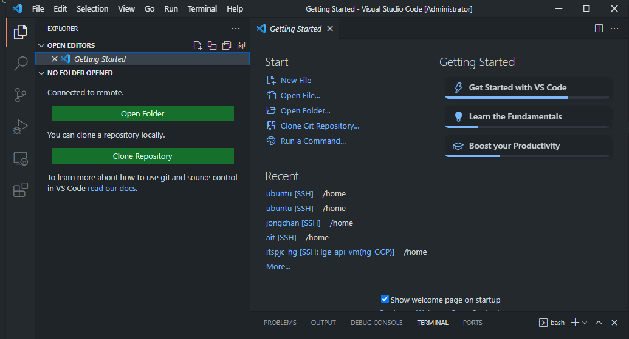This screenshot has width=629, height=339.
Task: Open the Source Control view icon
Action: tap(21, 95)
